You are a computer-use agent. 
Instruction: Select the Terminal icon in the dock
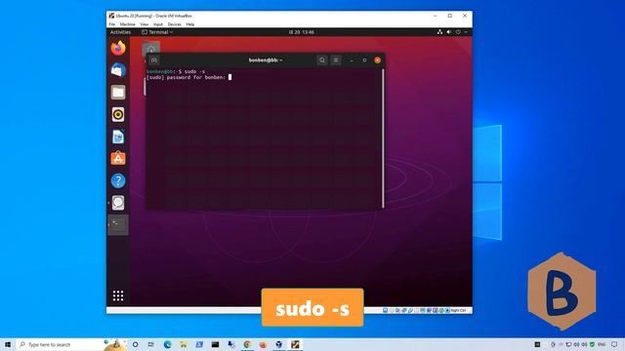coord(118,225)
